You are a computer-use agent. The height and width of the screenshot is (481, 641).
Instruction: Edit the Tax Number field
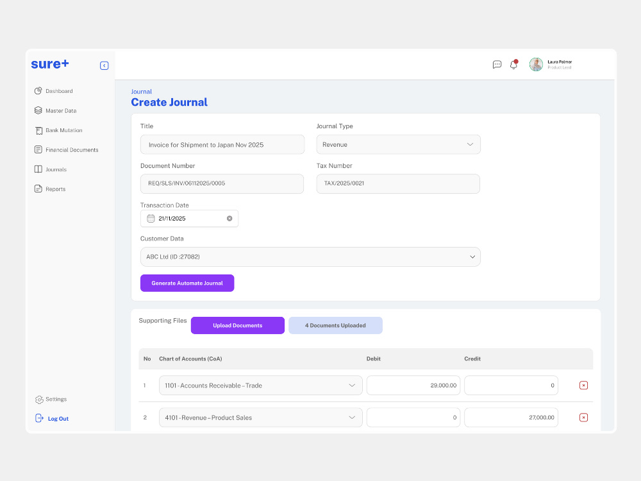(x=398, y=183)
